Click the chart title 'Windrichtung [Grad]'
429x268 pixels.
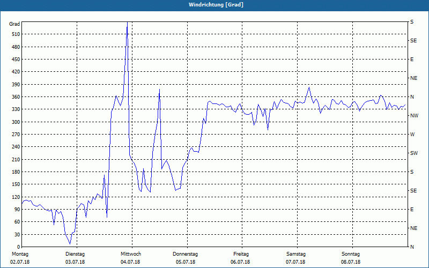[216, 5]
